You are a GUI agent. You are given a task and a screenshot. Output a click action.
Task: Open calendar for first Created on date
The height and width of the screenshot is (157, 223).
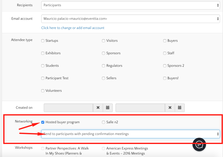coord(108,107)
